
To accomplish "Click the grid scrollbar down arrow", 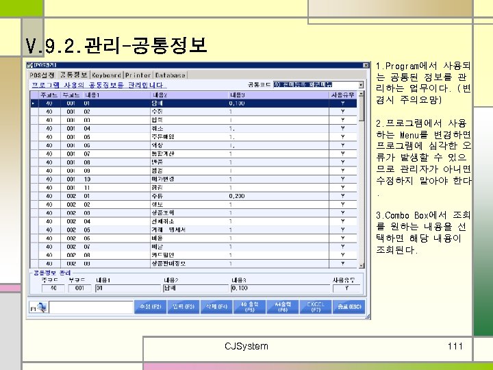I will click(362, 265).
